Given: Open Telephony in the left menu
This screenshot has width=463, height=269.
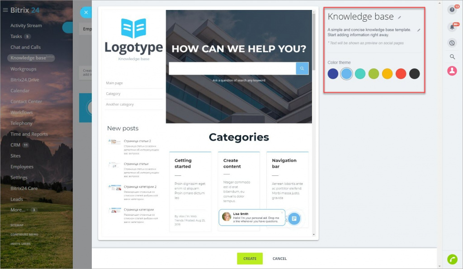Looking at the screenshot, I should click(x=21, y=123).
